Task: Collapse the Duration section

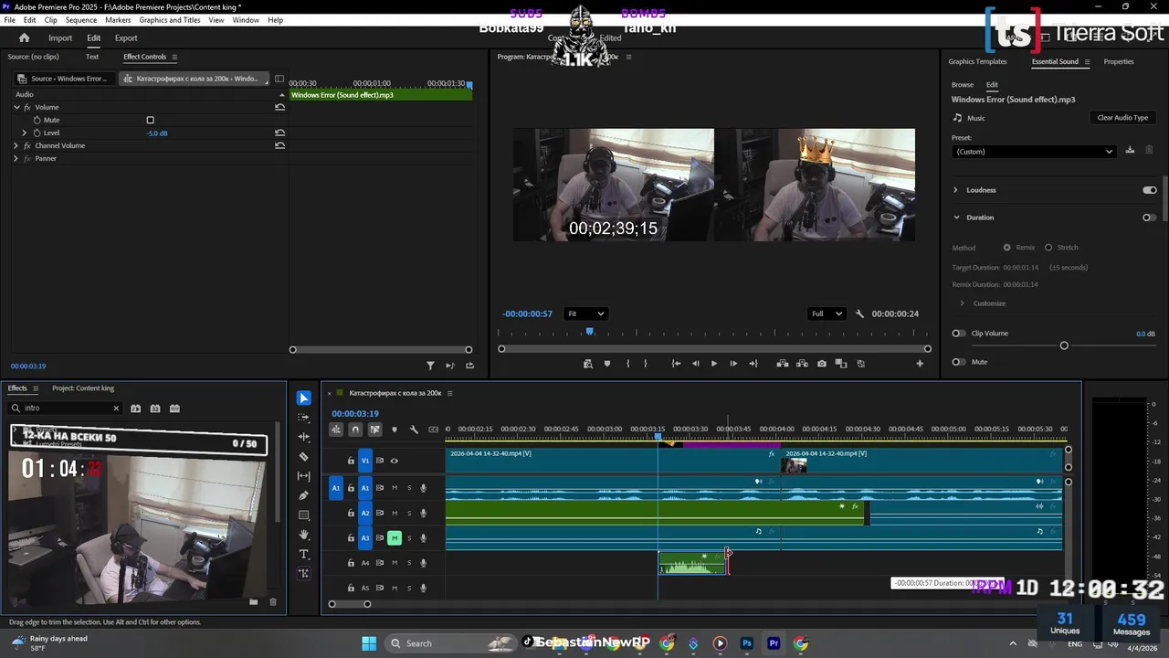Action: pos(956,218)
